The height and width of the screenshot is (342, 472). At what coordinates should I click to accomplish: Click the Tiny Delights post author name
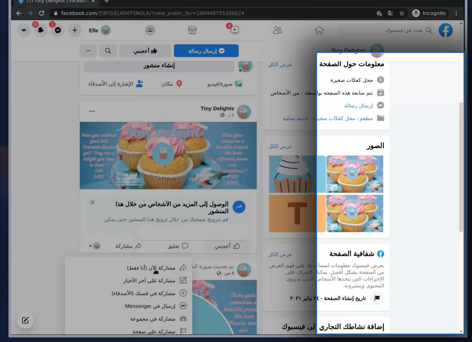pos(217,109)
